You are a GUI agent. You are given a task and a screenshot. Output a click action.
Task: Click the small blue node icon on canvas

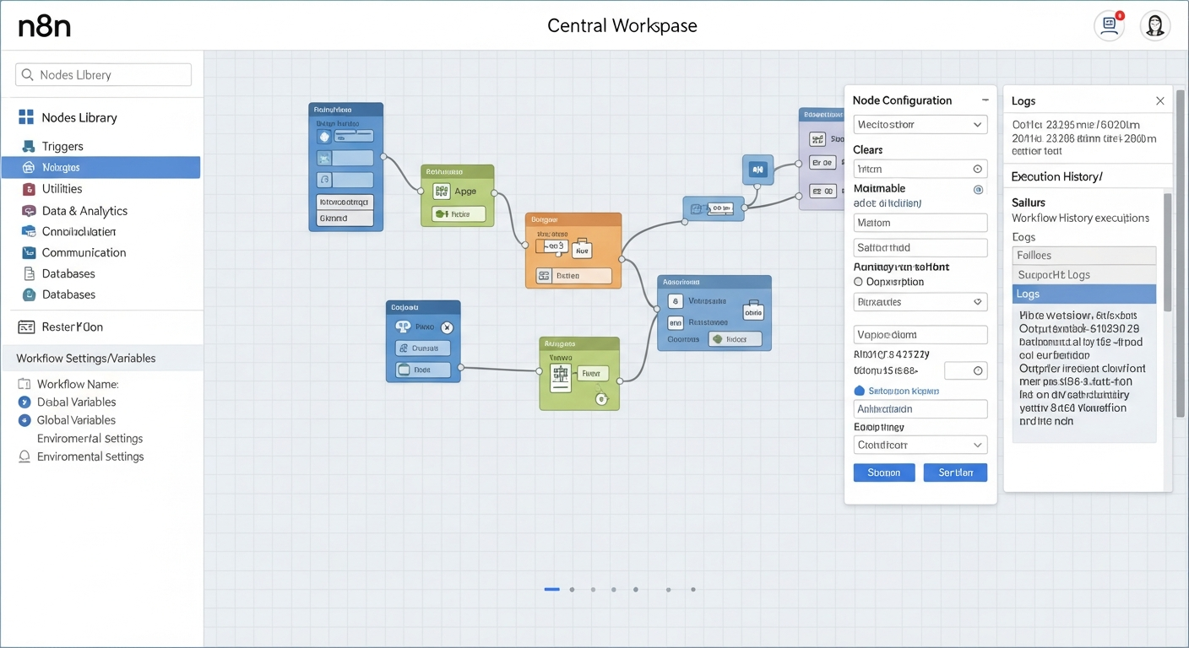coord(757,170)
